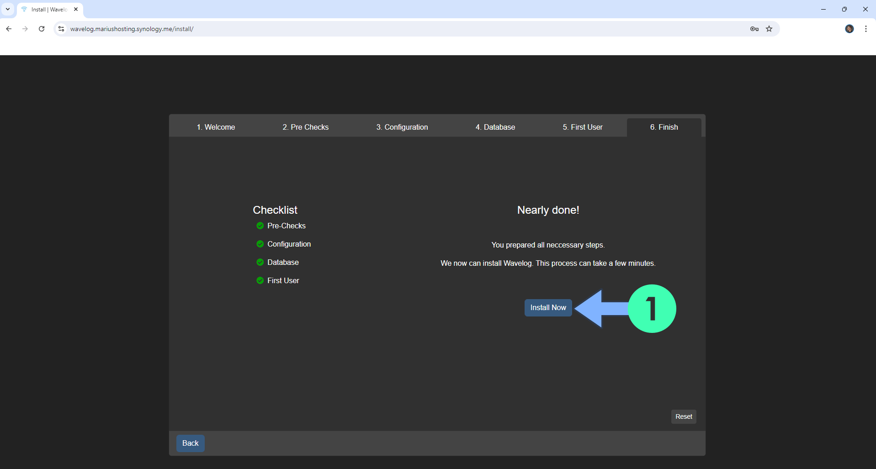Open the Chrome profile avatar

pyautogui.click(x=849, y=29)
